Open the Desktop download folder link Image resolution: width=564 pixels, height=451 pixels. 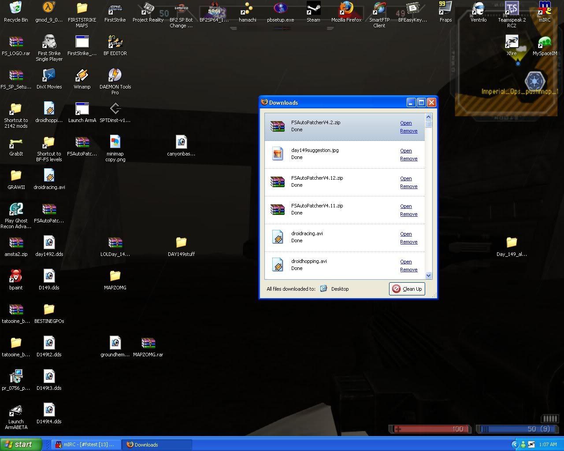tap(335, 289)
